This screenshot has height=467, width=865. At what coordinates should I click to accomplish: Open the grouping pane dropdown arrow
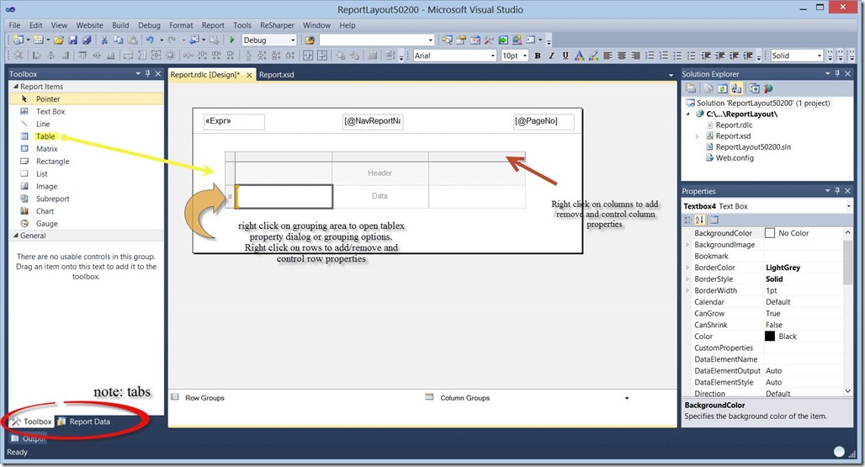pos(627,397)
